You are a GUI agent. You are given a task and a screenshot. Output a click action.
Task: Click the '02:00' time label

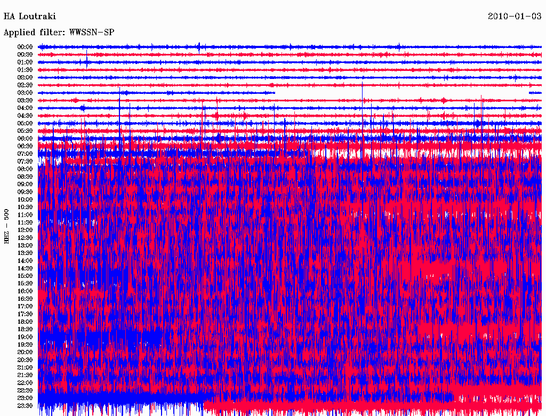[25, 77]
